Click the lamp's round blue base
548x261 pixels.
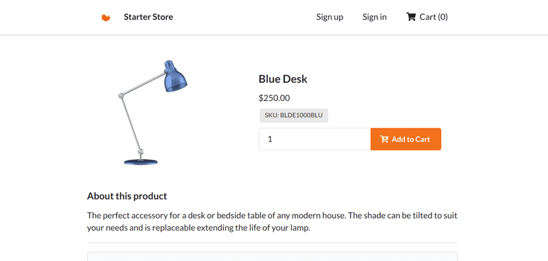click(141, 162)
